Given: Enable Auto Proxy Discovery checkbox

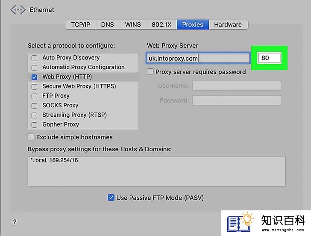Looking at the screenshot, I should (x=34, y=58).
